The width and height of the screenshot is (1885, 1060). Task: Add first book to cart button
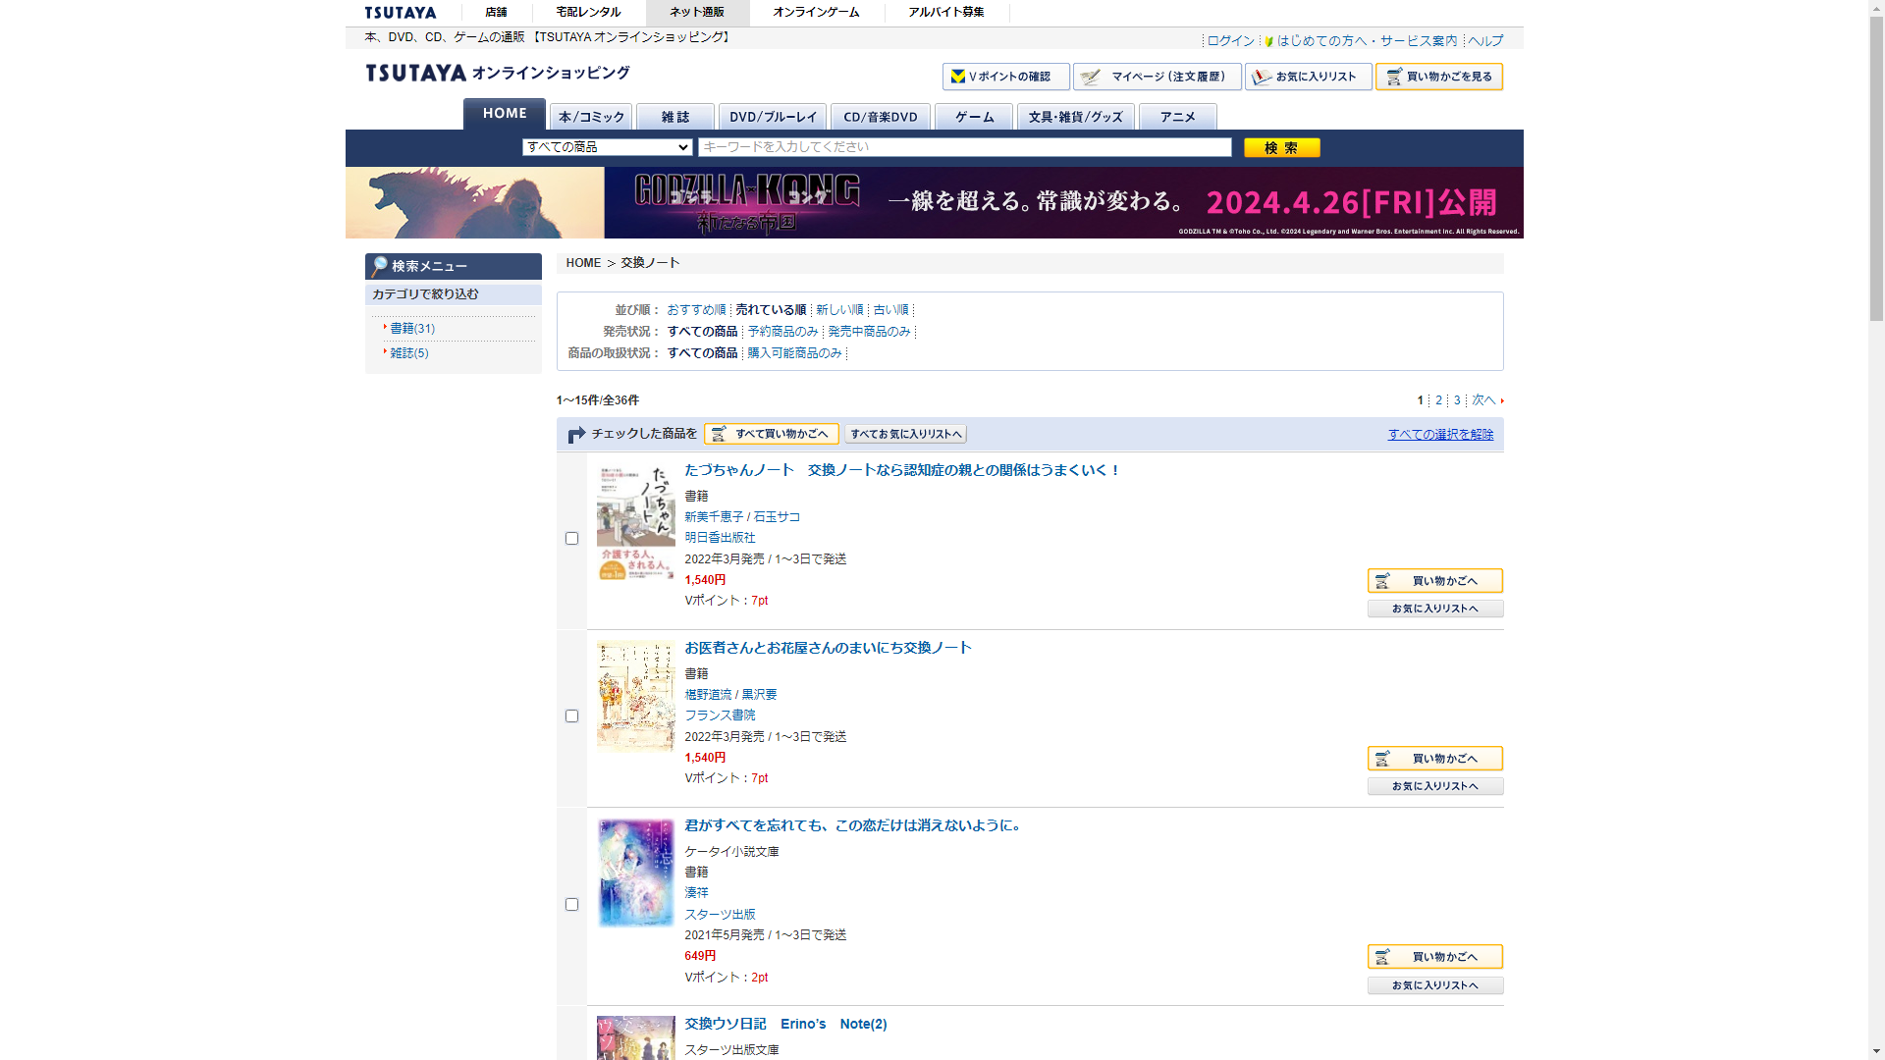[1434, 581]
